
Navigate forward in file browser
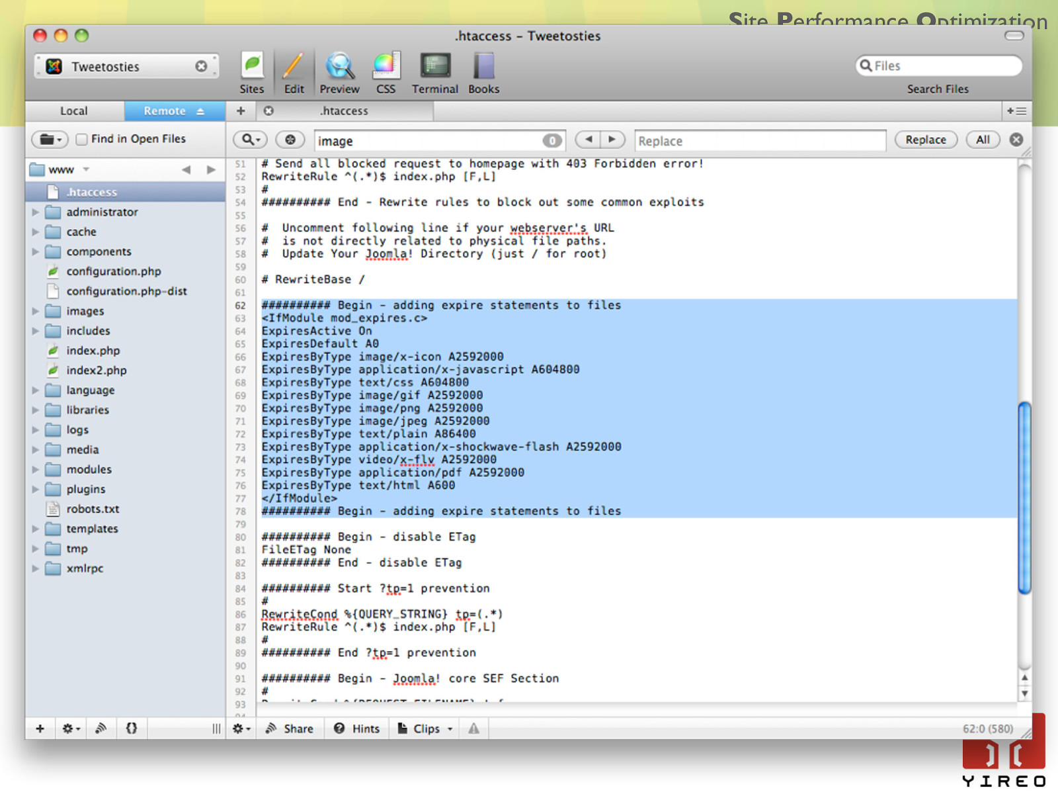point(211,170)
